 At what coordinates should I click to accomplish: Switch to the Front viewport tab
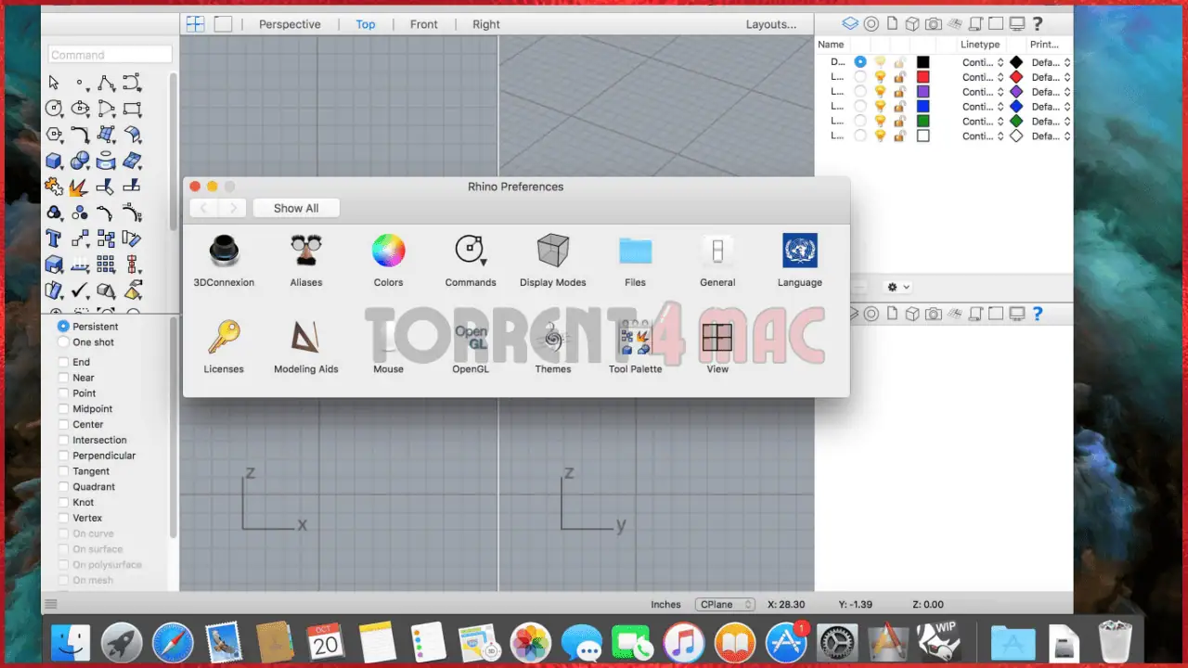pyautogui.click(x=423, y=23)
